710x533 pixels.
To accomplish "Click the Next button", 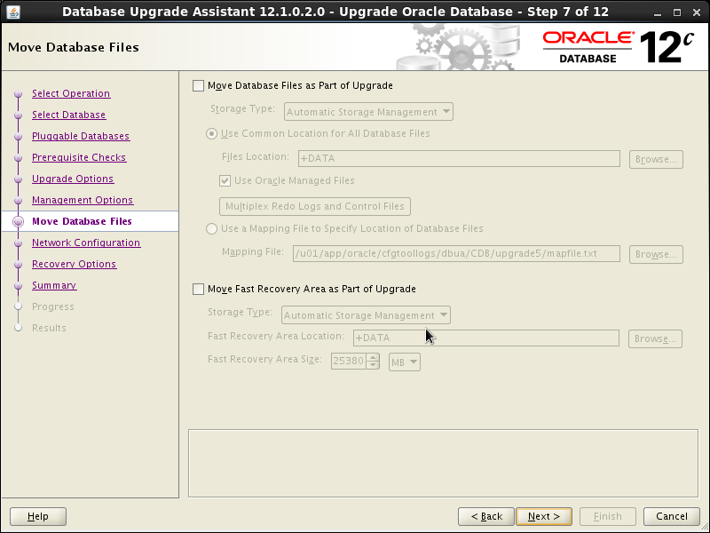I will click(x=543, y=516).
